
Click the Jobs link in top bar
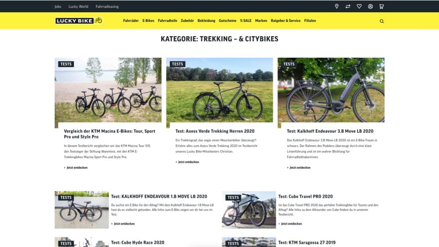(58, 6)
